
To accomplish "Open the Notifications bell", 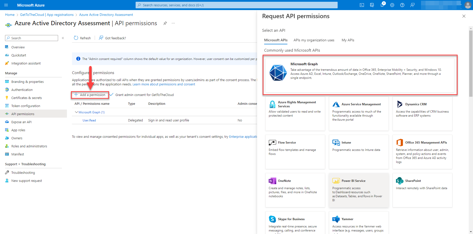I will [382, 5].
